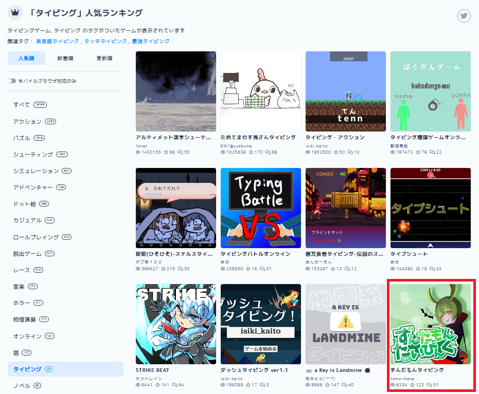Image resolution: width=479 pixels, height=394 pixels.
Task: Click title ためてまわす鳥さんタイピング
Action: [258, 137]
